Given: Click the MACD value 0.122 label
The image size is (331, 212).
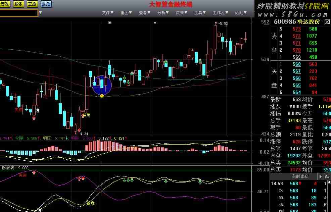Looking at the screenshot, I should (103, 138).
